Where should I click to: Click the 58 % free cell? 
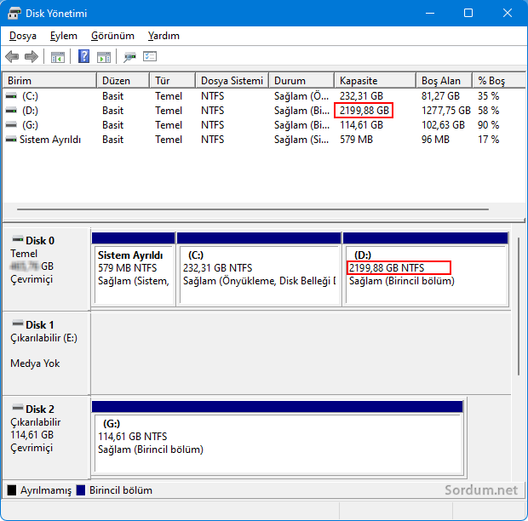(488, 111)
